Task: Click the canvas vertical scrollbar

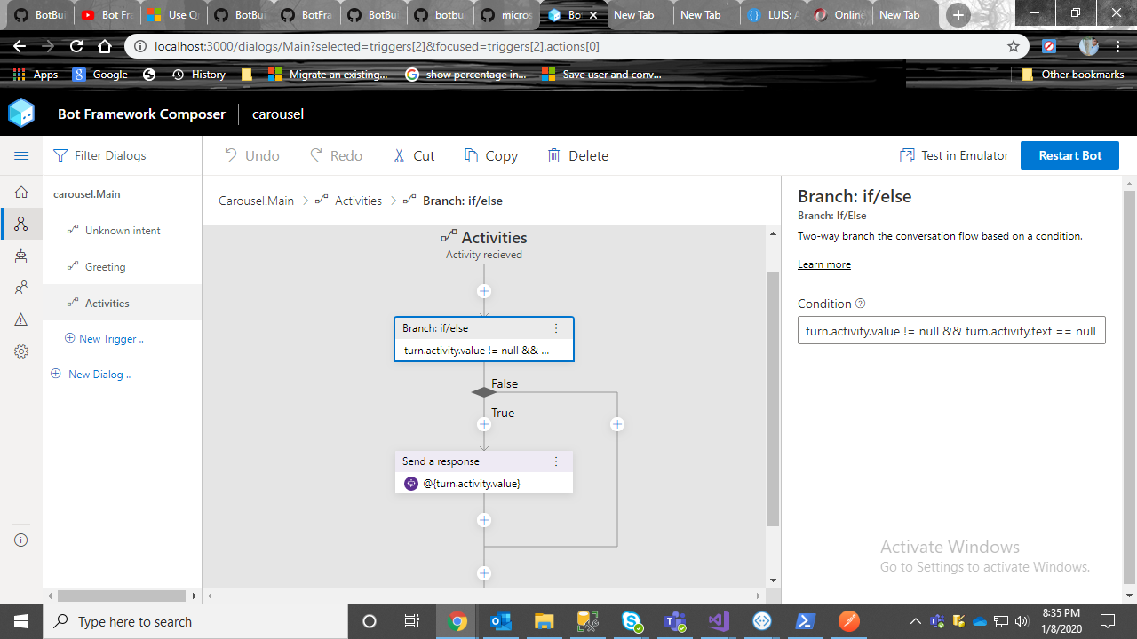Action: 773,399
